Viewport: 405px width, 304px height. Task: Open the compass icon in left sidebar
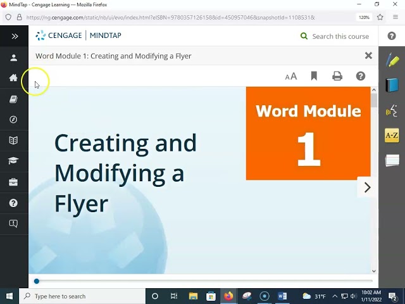point(13,120)
